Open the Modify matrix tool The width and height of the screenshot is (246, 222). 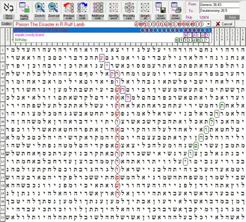24,7
